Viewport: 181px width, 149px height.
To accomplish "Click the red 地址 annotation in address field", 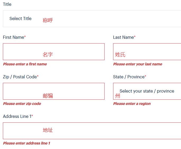I will [48, 130].
